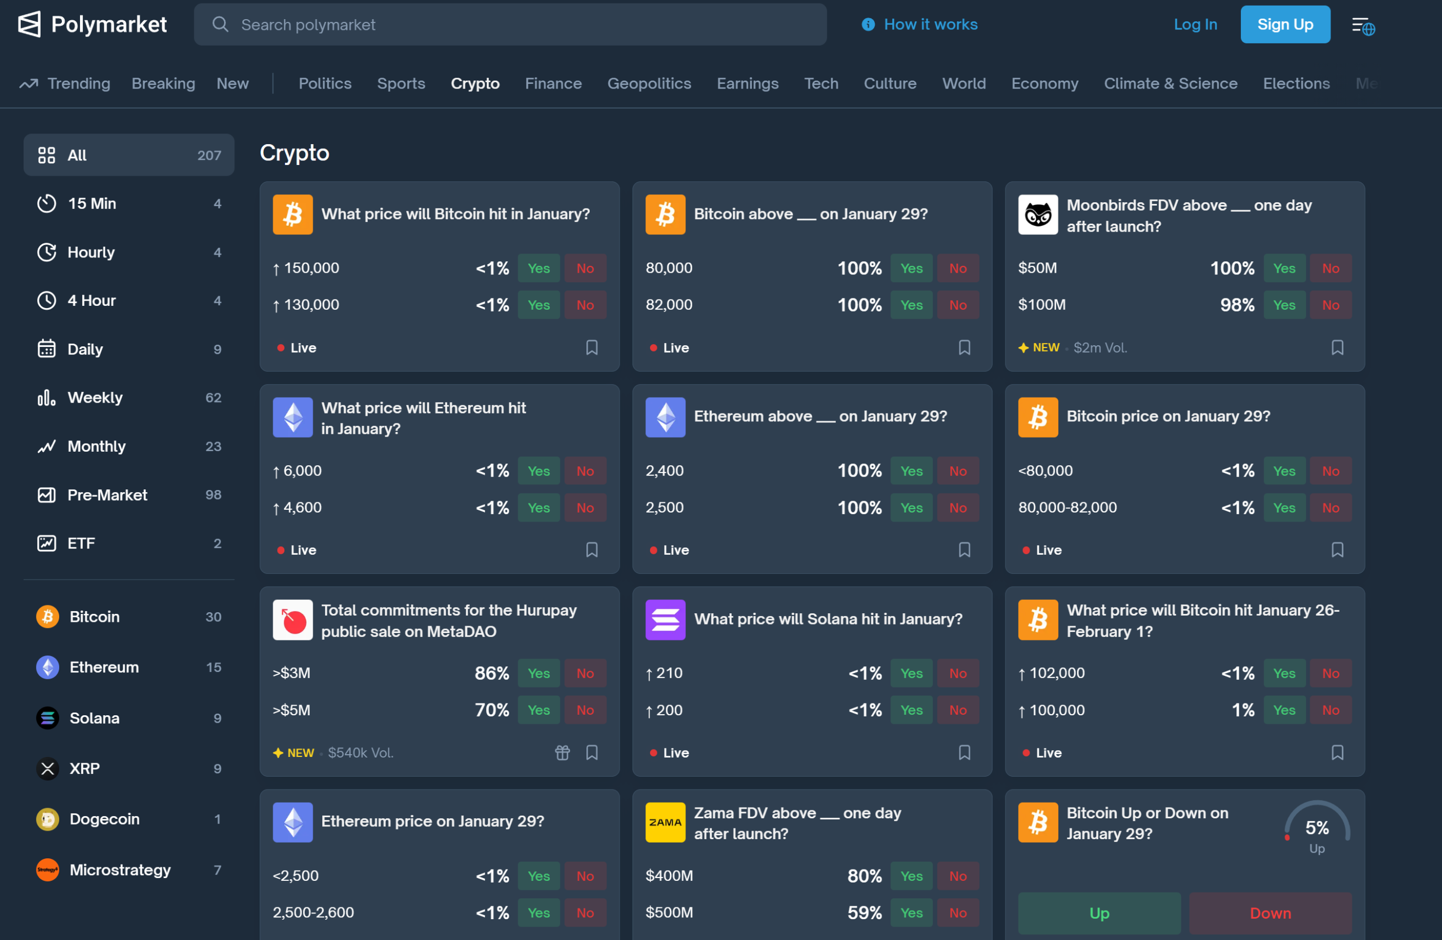
Task: Open the 15 Min markets filter
Action: tap(92, 203)
